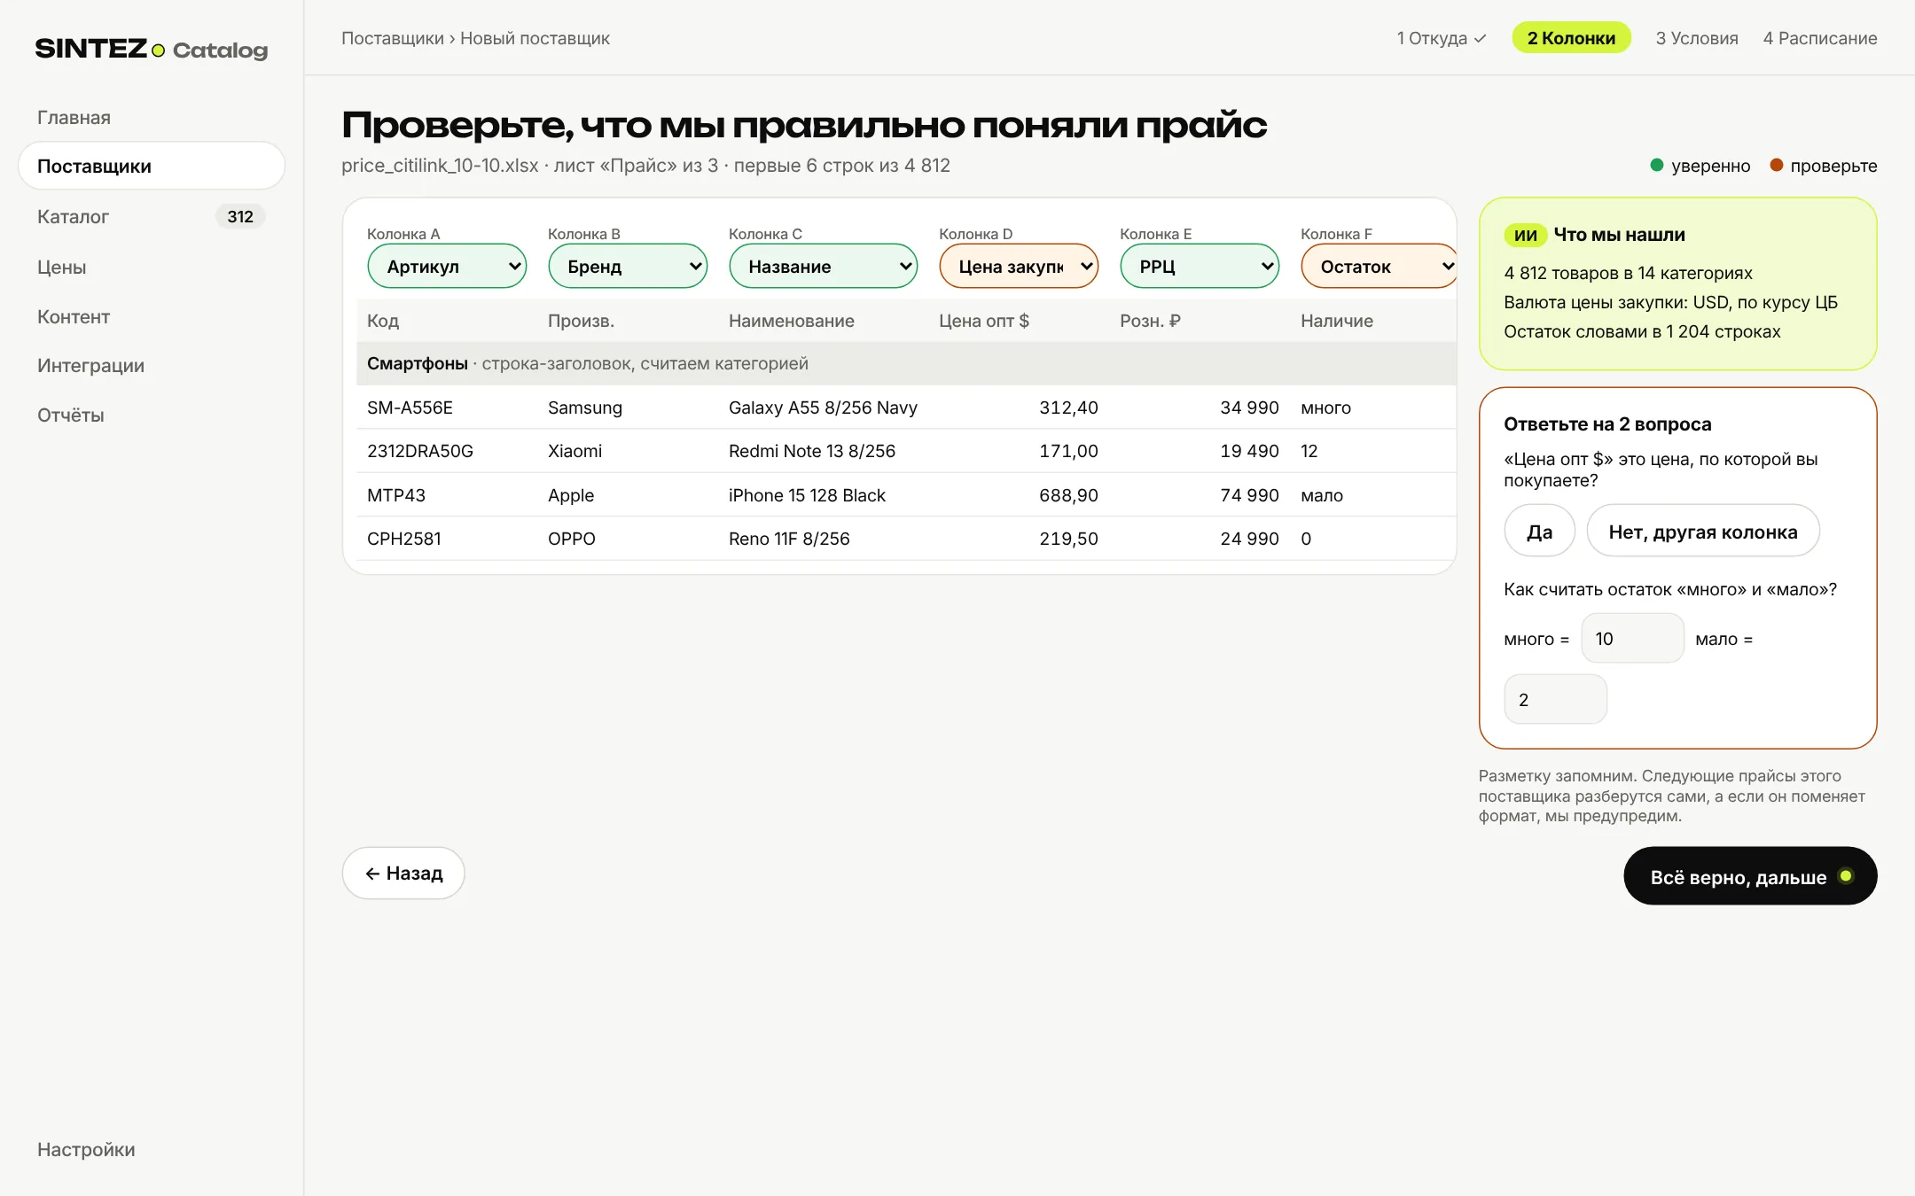Open the Колонка C Название dropdown
This screenshot has height=1196, width=1915.
tap(823, 266)
